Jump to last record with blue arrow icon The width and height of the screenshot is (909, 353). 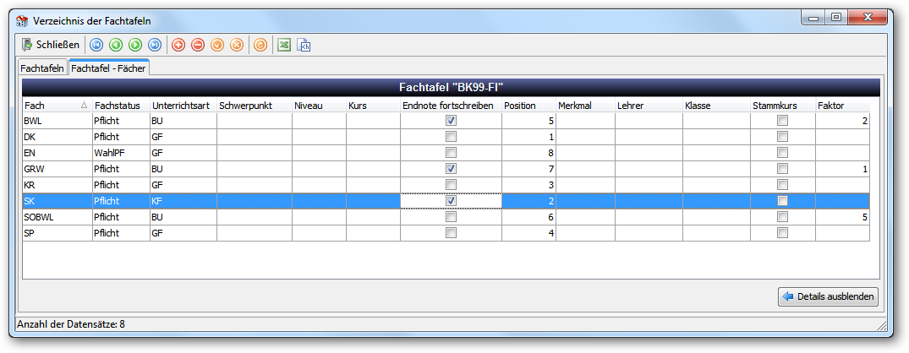[155, 45]
